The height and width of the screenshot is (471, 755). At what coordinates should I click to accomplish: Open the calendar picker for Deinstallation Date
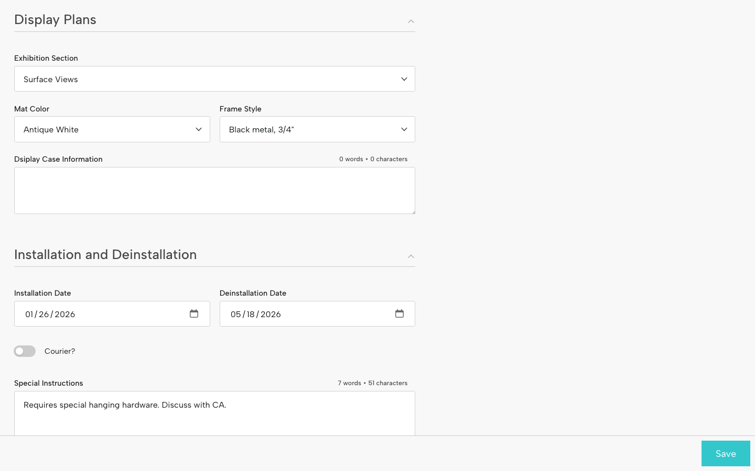click(x=400, y=313)
